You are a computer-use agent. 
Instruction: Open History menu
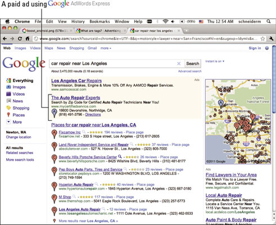tap(78, 21)
